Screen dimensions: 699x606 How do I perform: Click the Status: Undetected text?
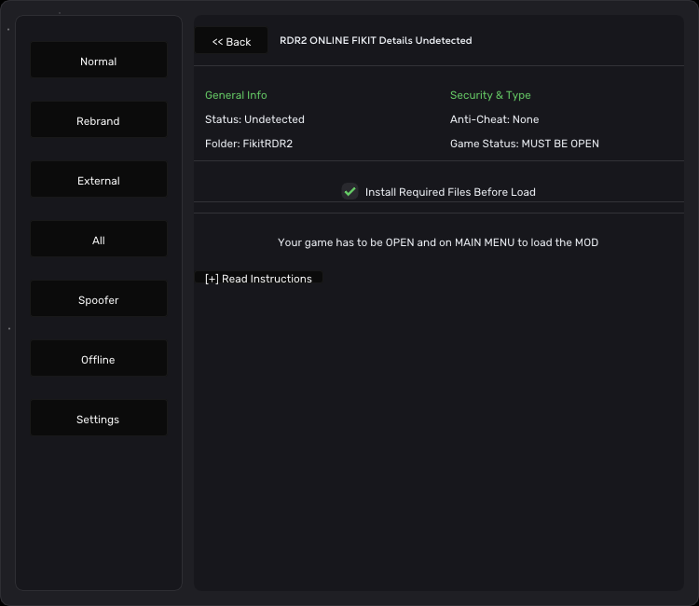pyautogui.click(x=254, y=119)
